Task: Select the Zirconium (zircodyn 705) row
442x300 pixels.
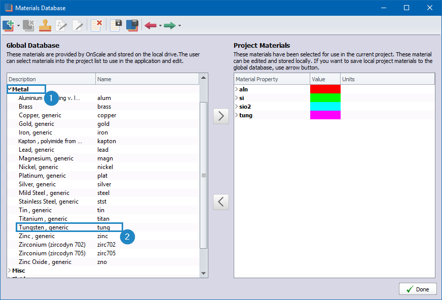Action: click(x=103, y=253)
